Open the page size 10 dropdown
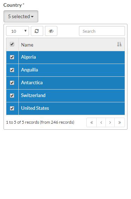 coord(17,31)
